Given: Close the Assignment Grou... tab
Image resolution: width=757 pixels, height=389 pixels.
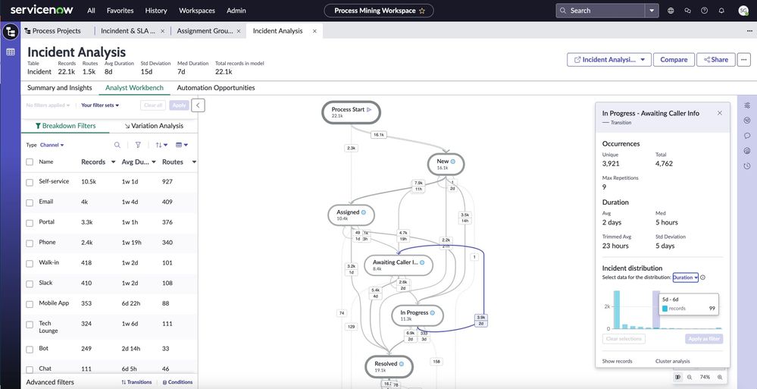Looking at the screenshot, I should click(238, 31).
